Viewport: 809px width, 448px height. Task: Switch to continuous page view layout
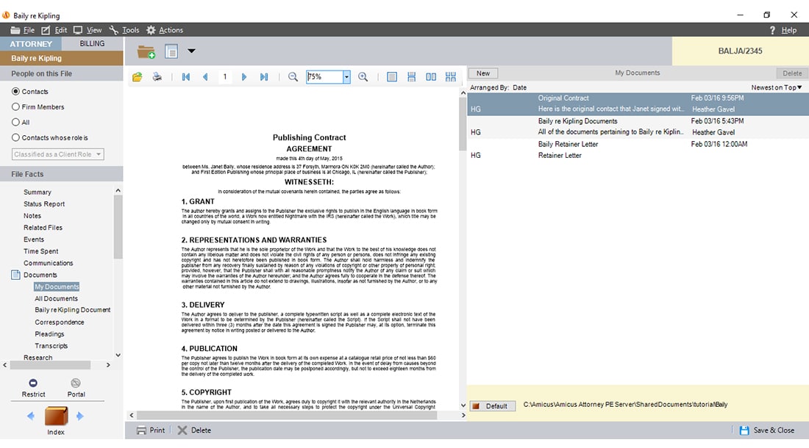(411, 77)
